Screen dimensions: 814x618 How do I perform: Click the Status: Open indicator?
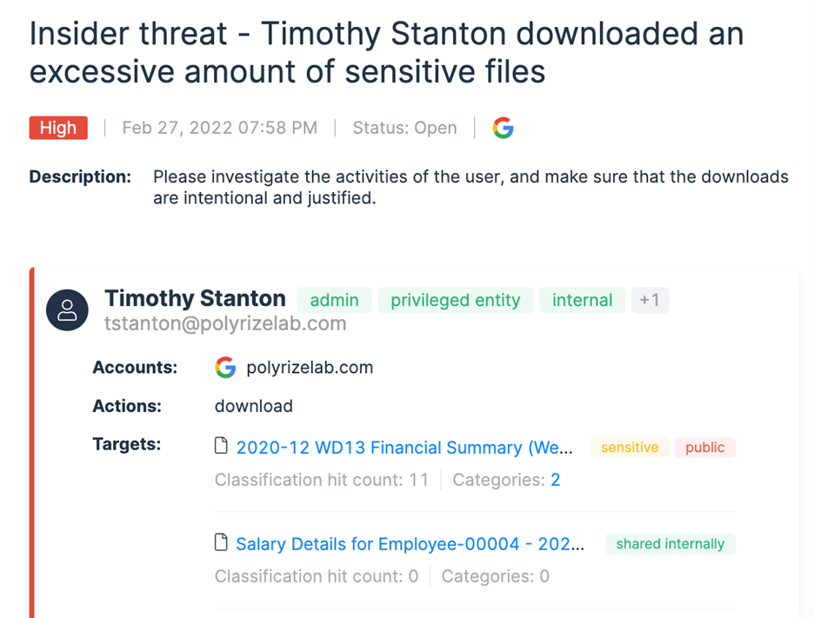(404, 128)
